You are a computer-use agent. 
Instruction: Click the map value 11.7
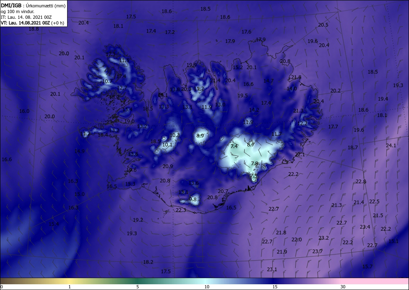[276, 134]
